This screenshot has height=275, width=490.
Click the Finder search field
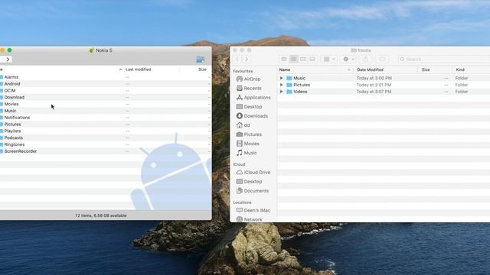444,59
